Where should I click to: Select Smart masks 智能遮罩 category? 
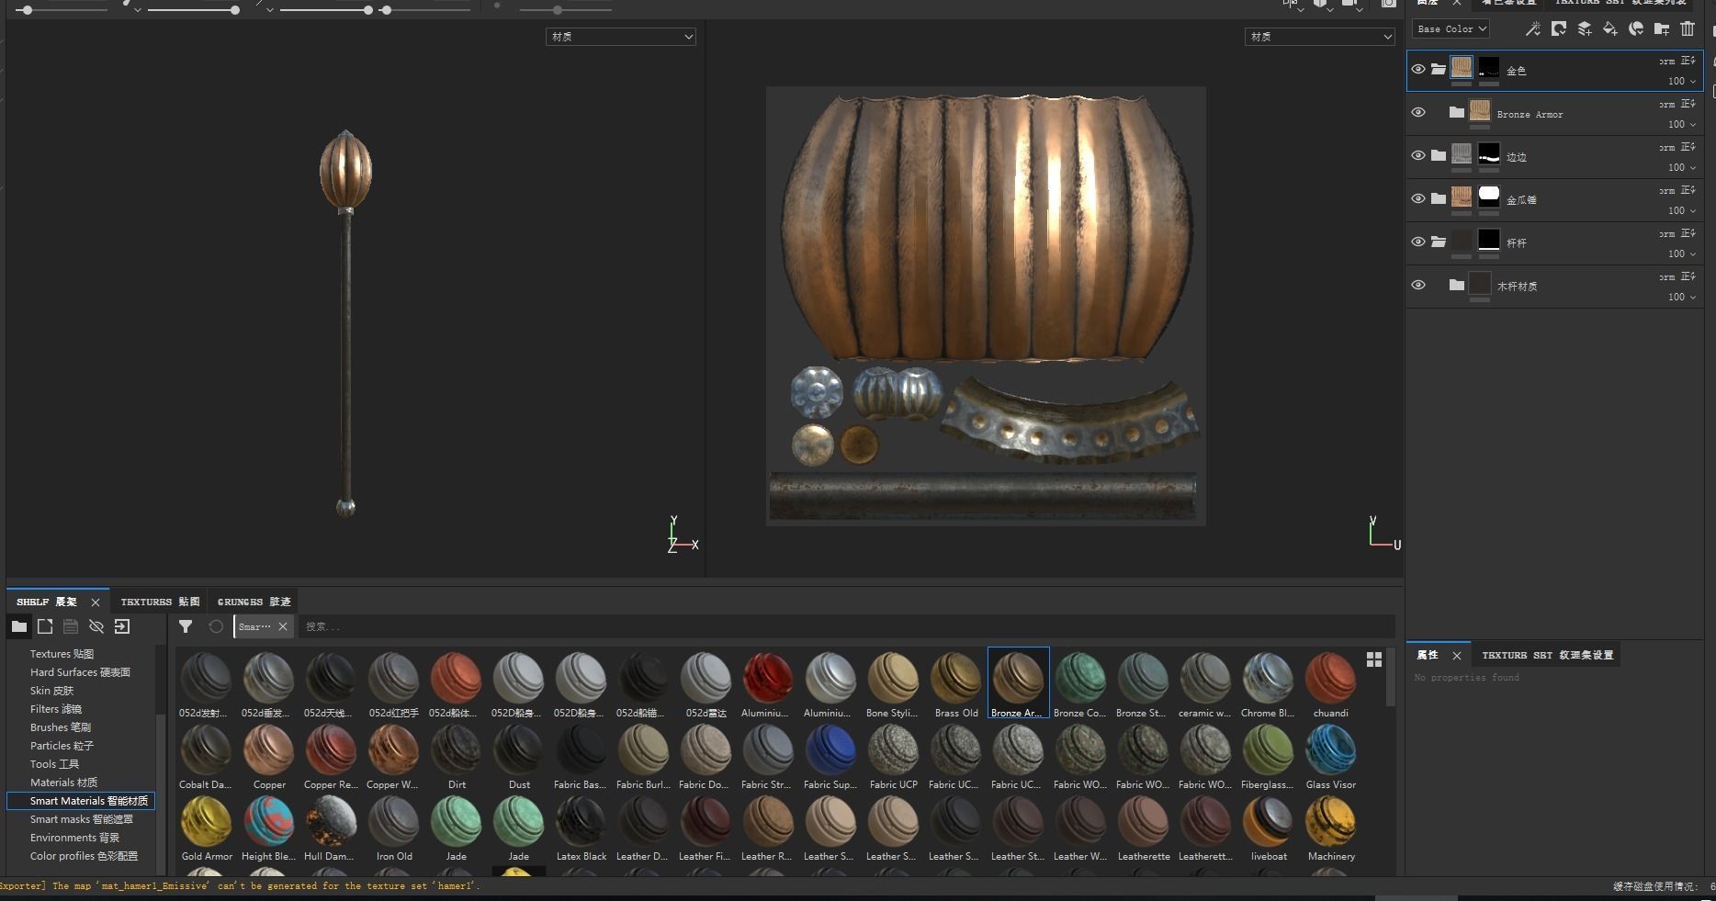81,819
